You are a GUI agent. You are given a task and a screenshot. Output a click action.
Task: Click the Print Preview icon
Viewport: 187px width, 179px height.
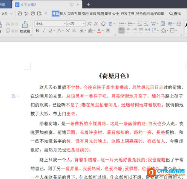point(40,14)
